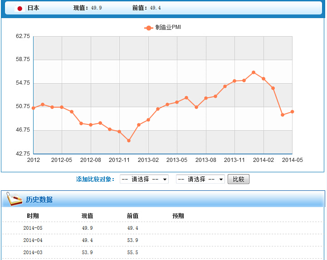Click the 添加比较对象 label
The width and height of the screenshot is (327, 260).
(95, 179)
